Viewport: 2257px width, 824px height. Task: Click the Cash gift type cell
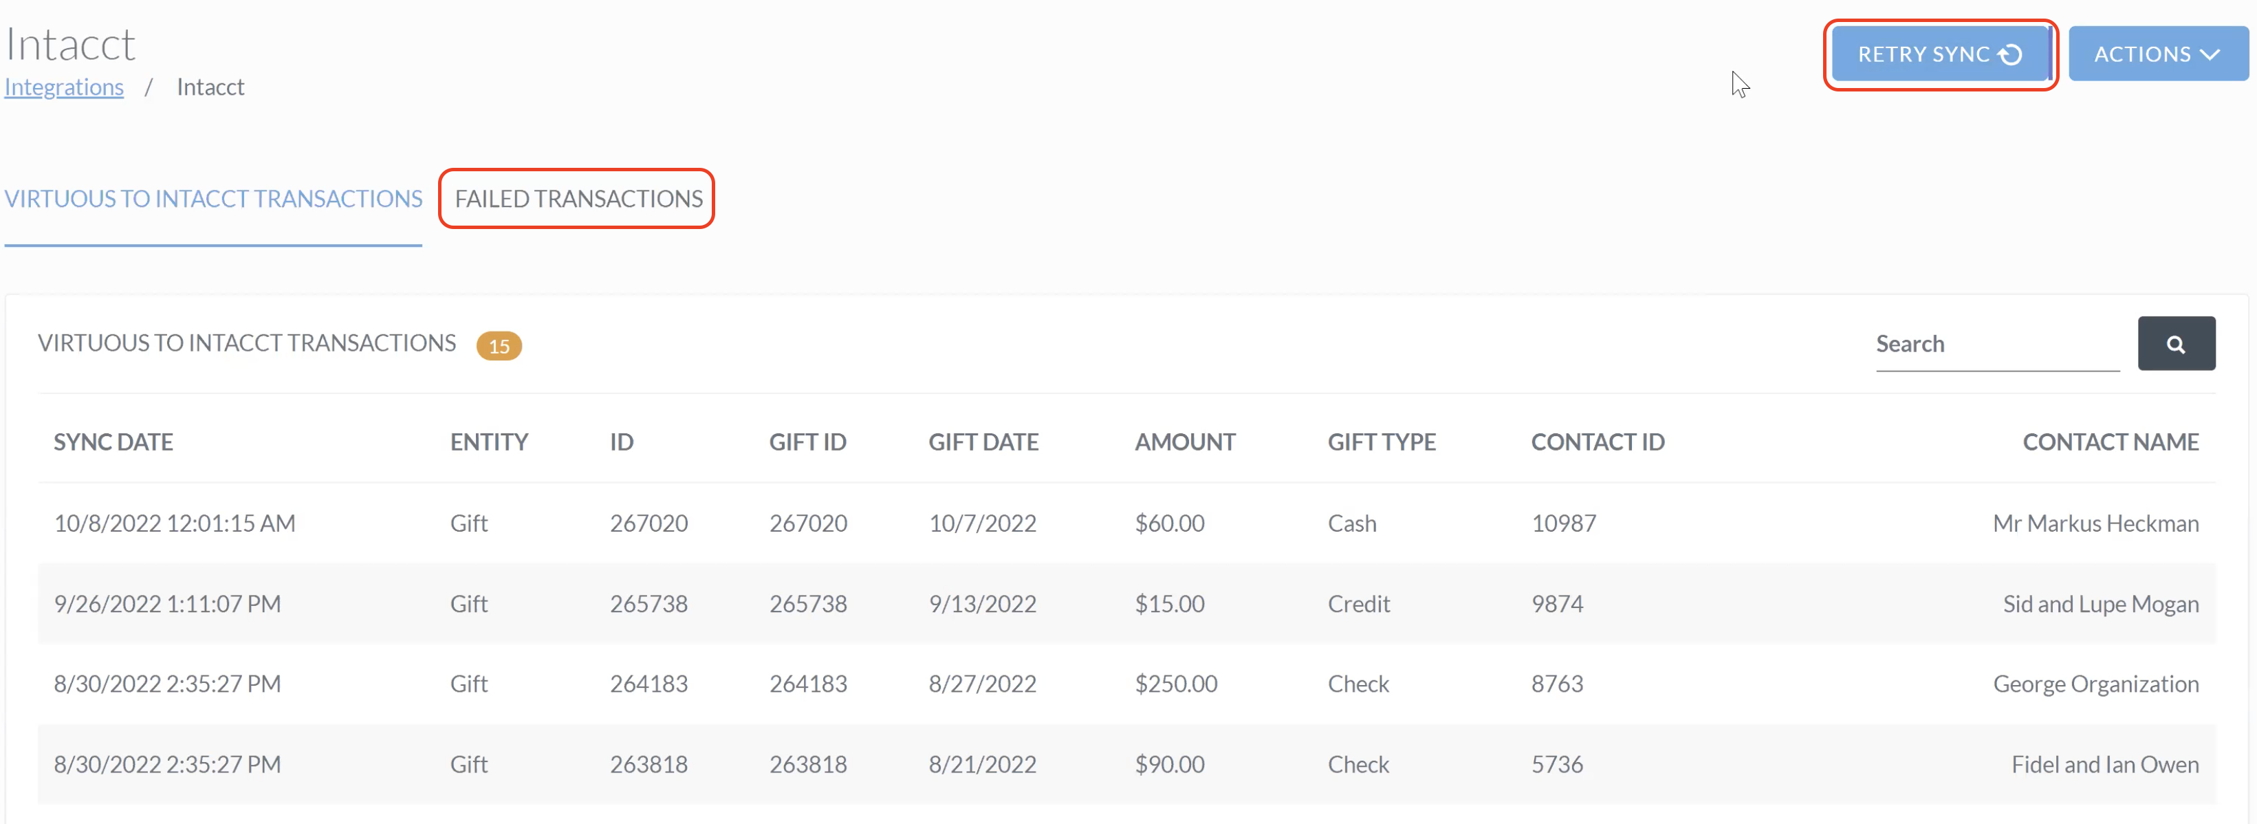(x=1351, y=523)
